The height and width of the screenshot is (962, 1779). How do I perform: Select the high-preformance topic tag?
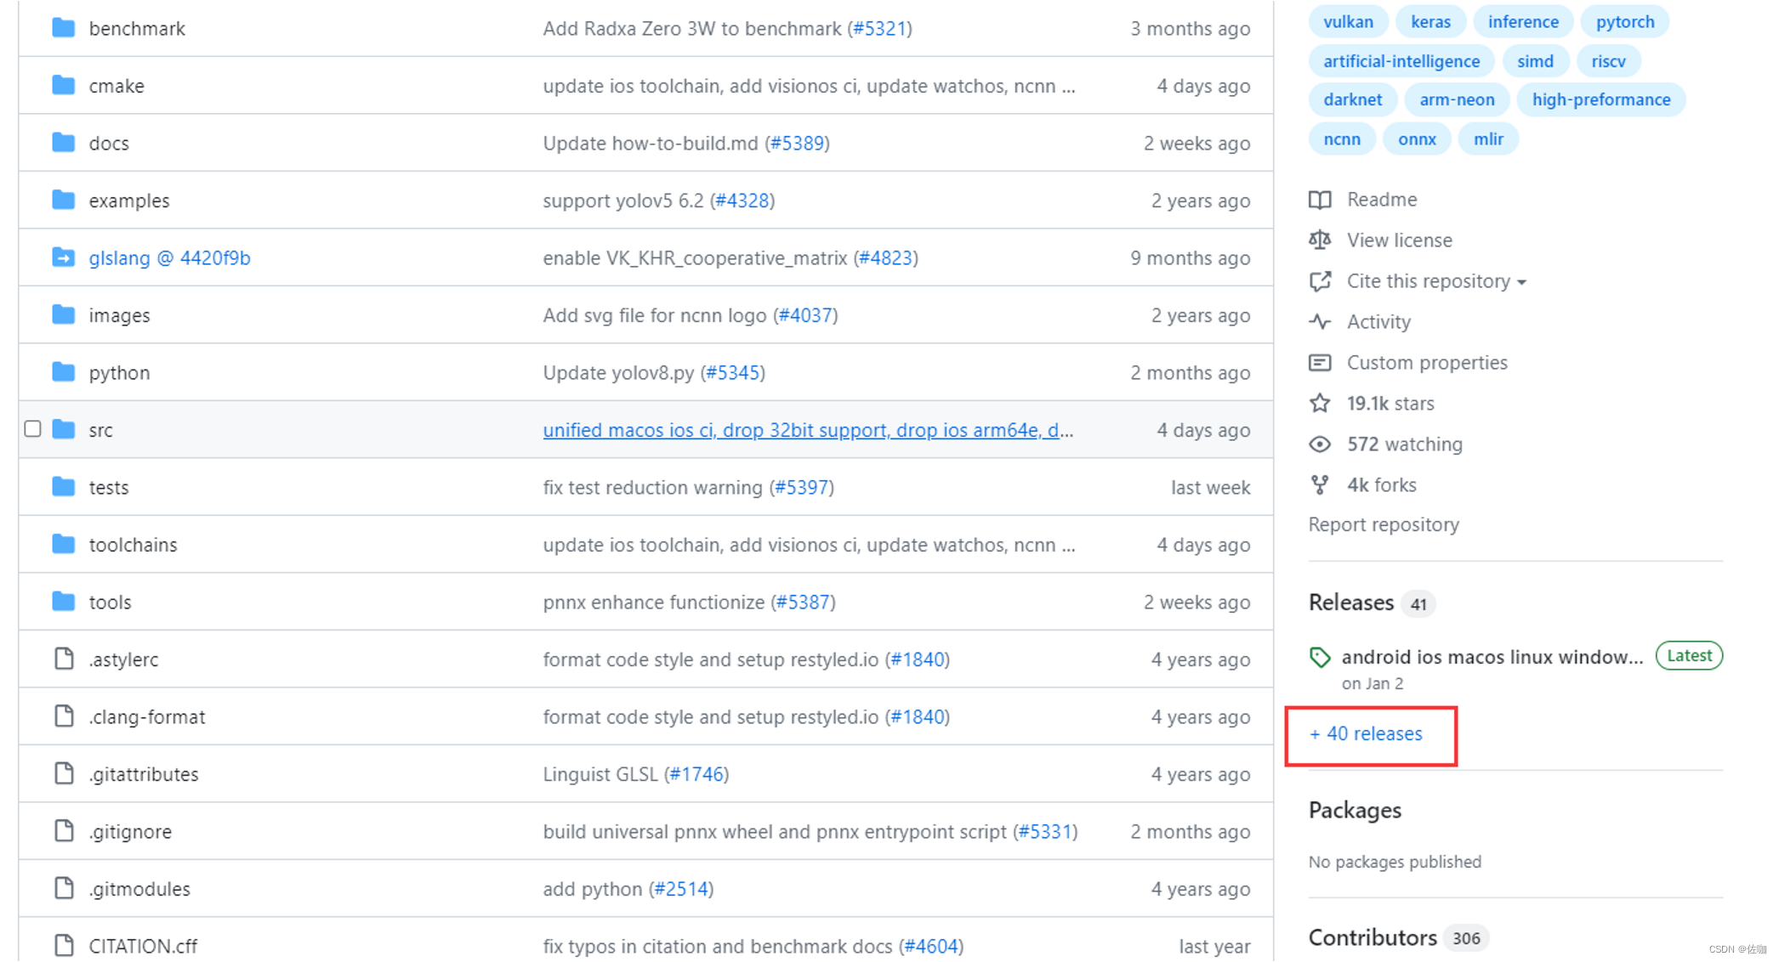[1600, 99]
